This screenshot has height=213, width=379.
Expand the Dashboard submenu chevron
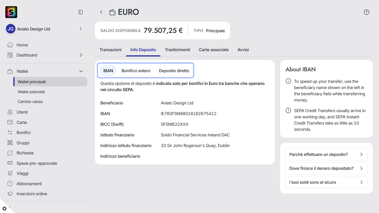point(81,55)
